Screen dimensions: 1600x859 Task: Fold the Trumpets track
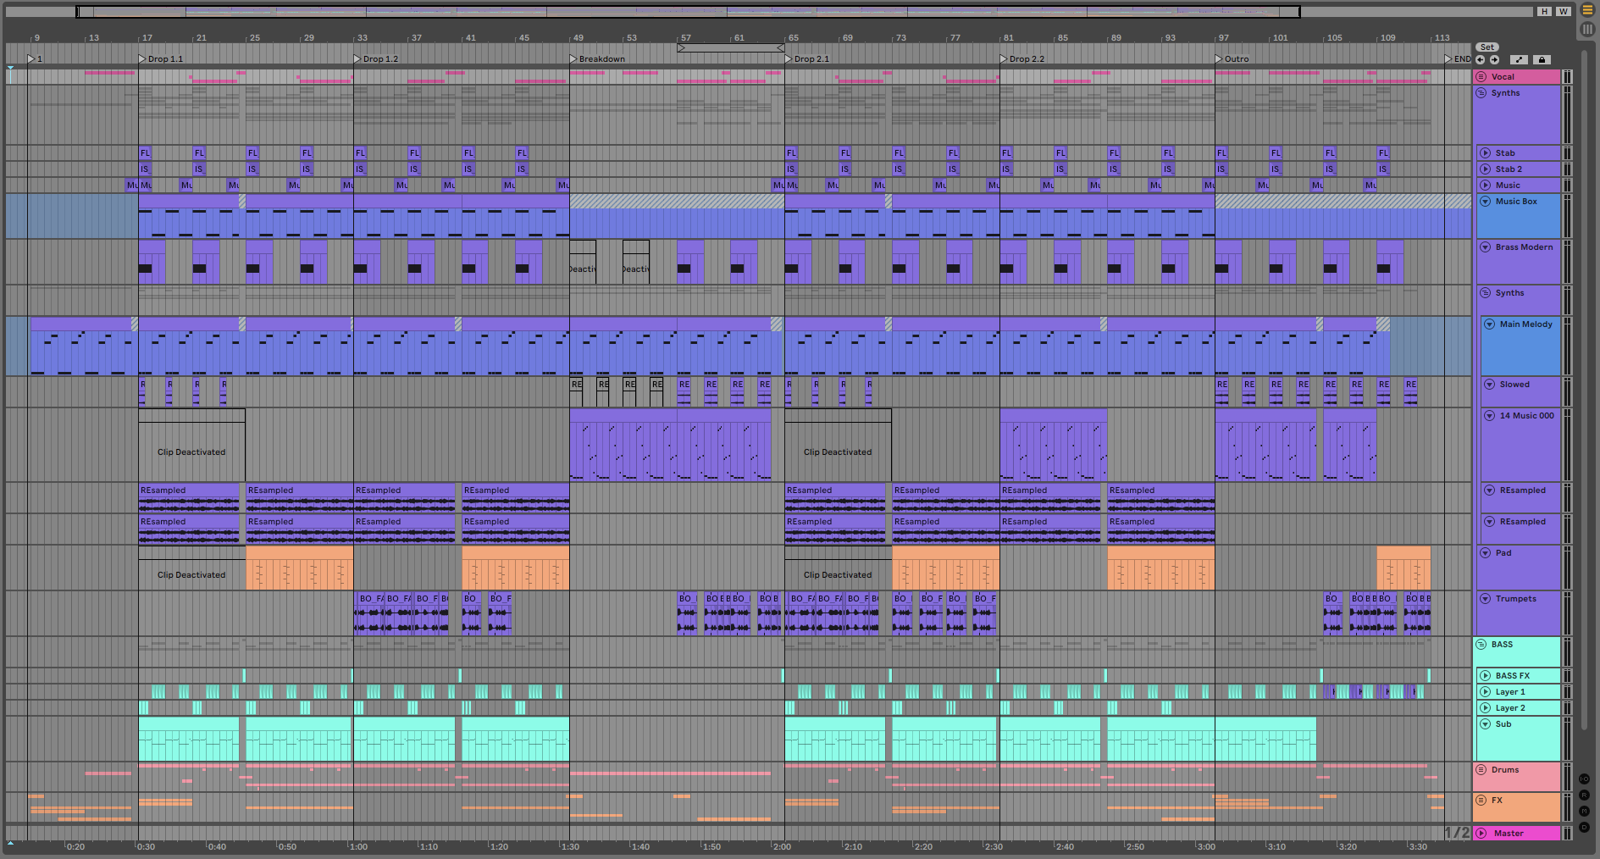pos(1485,599)
